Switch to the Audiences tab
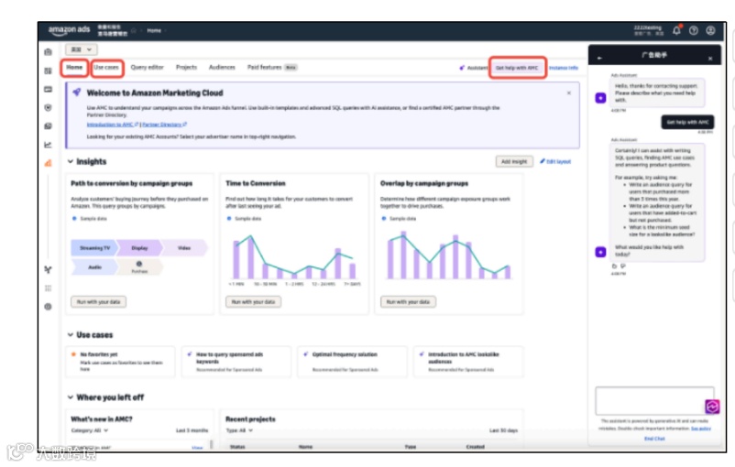Image resolution: width=735 pixels, height=467 pixels. [222, 68]
